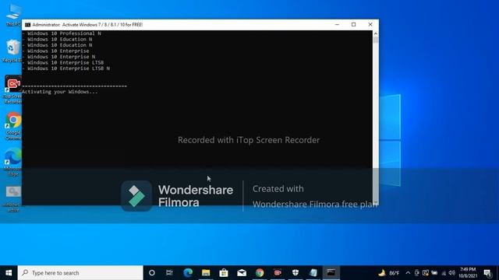Click the console vertical scrollbar thumb

(376, 40)
